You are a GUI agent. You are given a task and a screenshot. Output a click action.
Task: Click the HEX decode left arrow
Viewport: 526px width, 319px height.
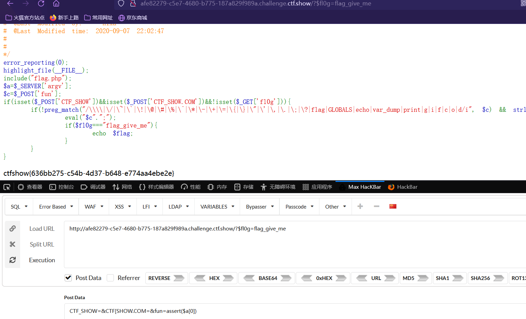pyautogui.click(x=200, y=278)
